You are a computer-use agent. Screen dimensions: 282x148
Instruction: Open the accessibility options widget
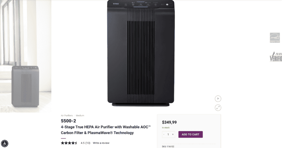click(5, 143)
